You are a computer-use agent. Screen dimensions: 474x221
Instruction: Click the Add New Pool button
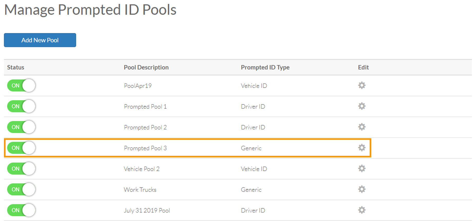coord(40,40)
